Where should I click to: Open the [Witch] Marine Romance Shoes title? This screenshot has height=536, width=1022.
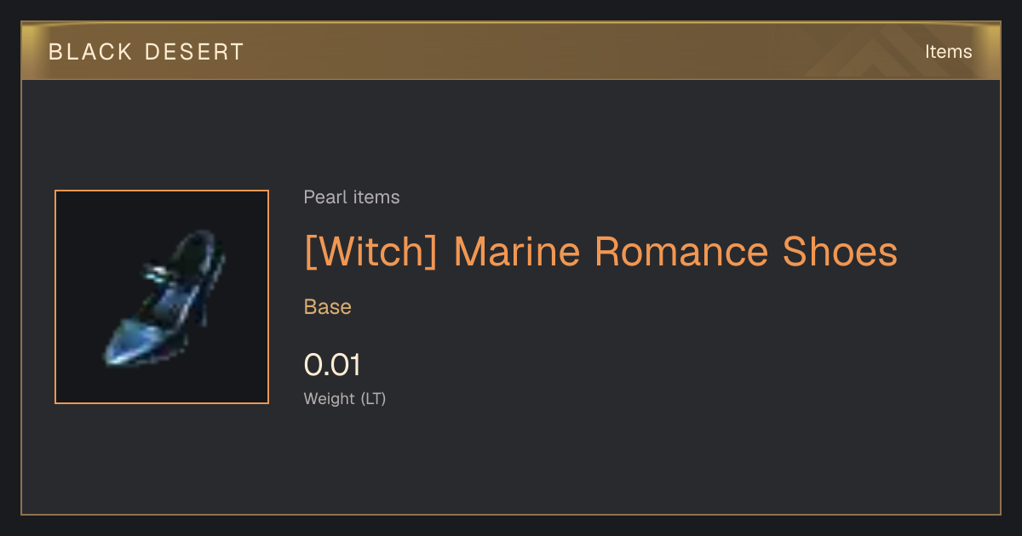coord(600,253)
